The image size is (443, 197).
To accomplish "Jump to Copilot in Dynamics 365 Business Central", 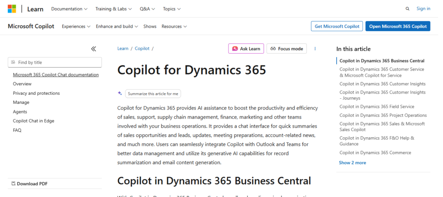I will 382,61.
